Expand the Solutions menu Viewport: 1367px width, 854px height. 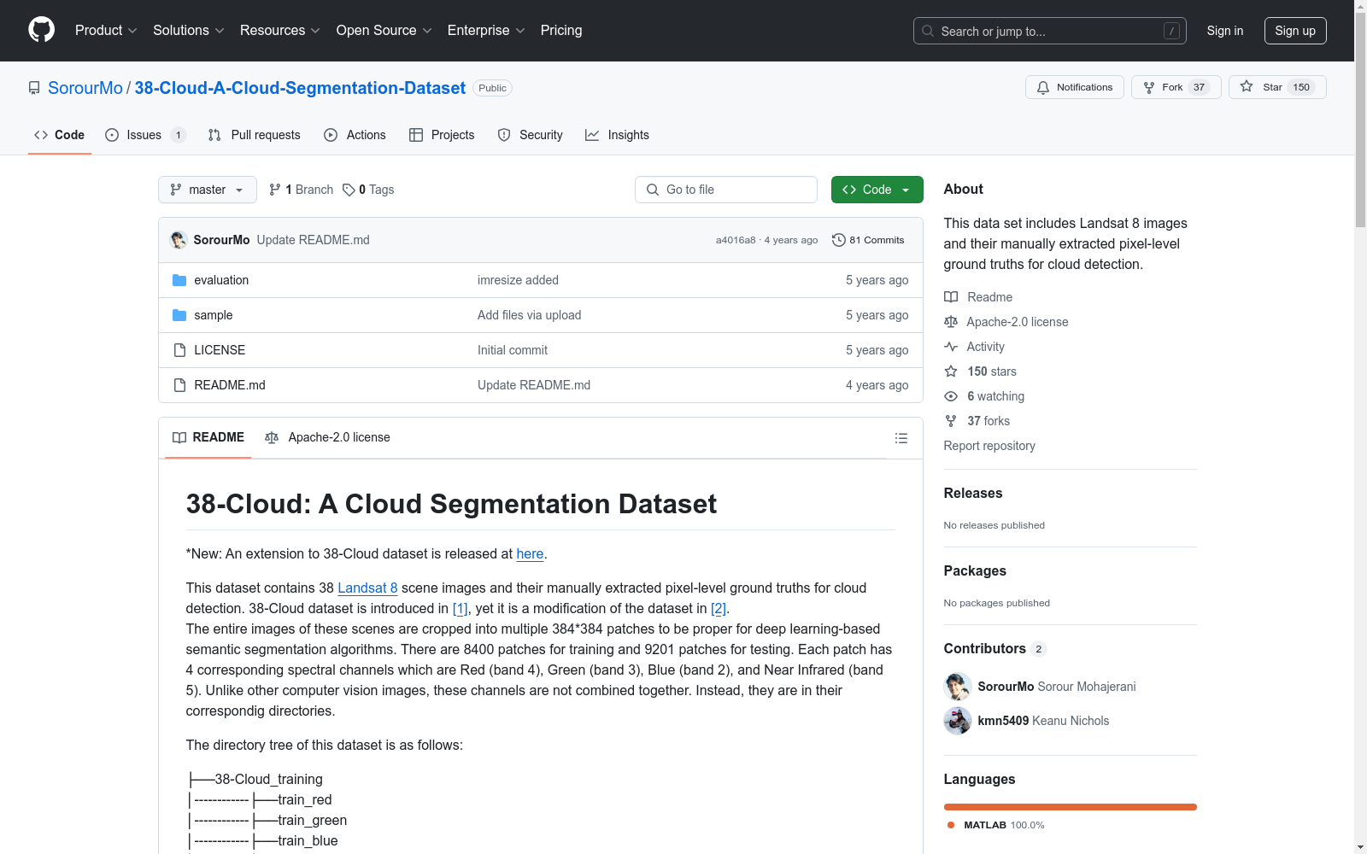tap(189, 31)
